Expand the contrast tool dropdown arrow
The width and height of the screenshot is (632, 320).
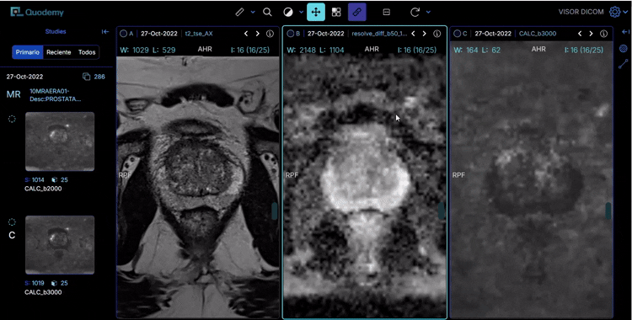(301, 12)
